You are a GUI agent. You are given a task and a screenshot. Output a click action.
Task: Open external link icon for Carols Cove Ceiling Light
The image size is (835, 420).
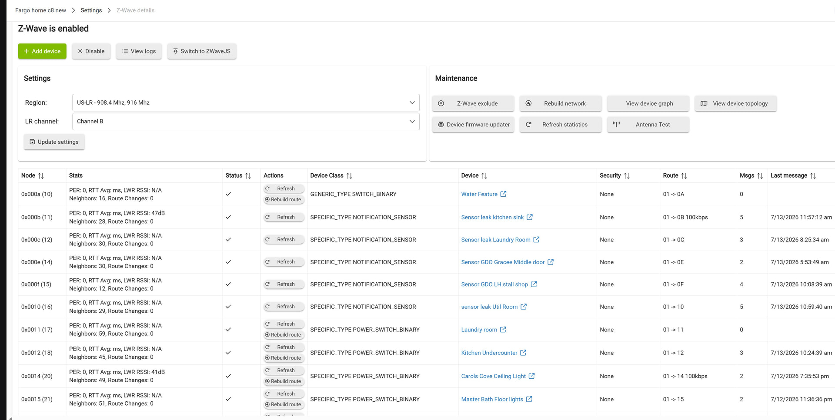[x=531, y=376]
